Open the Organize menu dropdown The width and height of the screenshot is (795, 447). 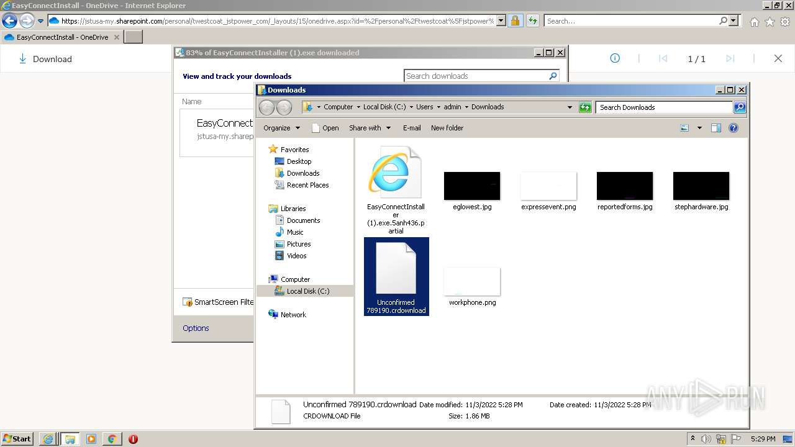click(x=281, y=128)
